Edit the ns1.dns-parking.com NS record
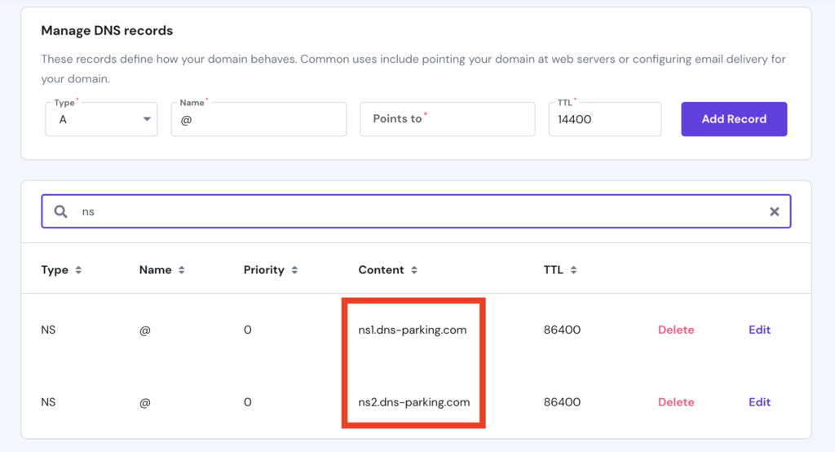This screenshot has width=835, height=452. [x=759, y=330]
